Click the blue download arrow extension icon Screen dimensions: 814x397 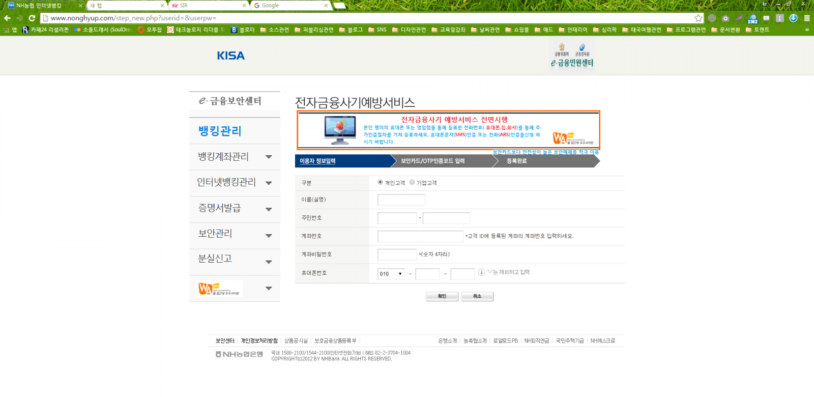(x=793, y=18)
